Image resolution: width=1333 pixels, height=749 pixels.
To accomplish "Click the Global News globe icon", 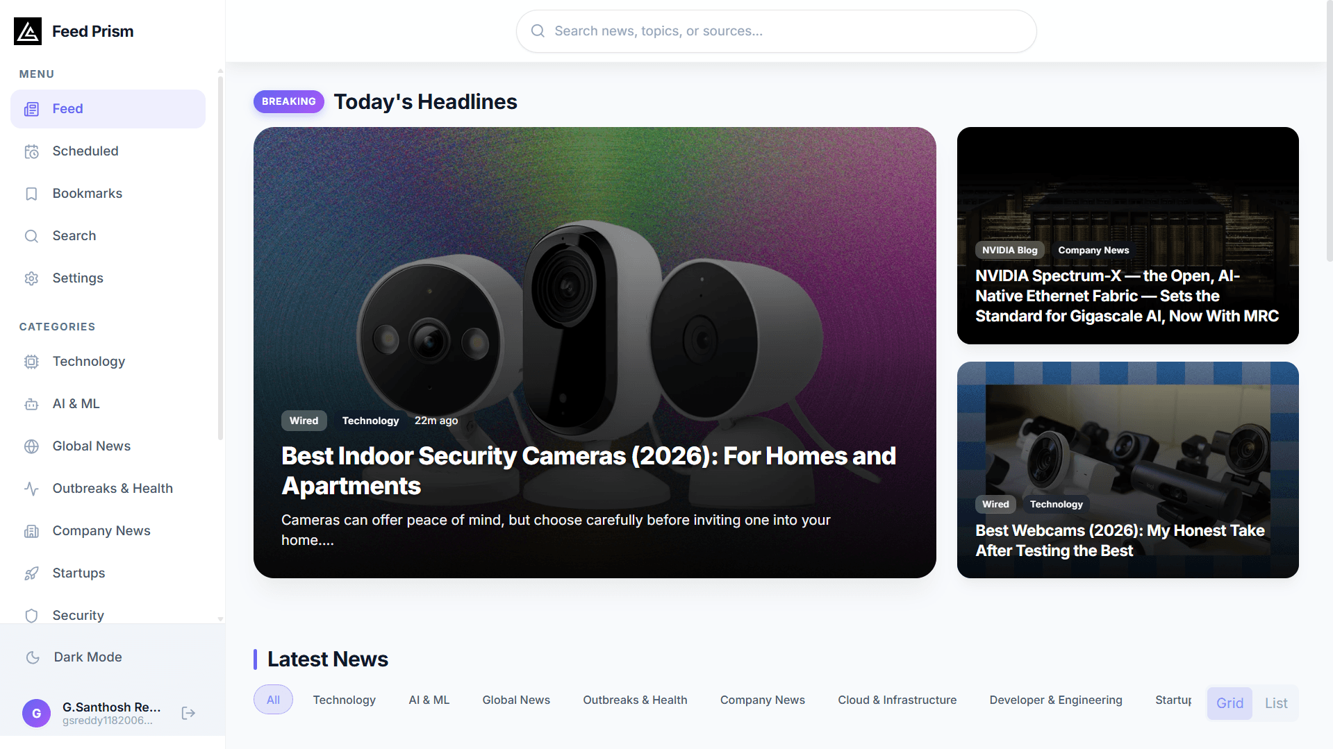I will tap(31, 446).
